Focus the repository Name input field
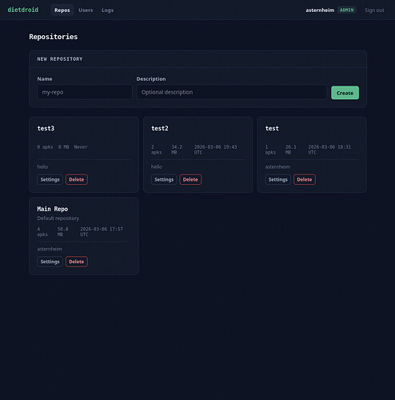 coord(85,92)
